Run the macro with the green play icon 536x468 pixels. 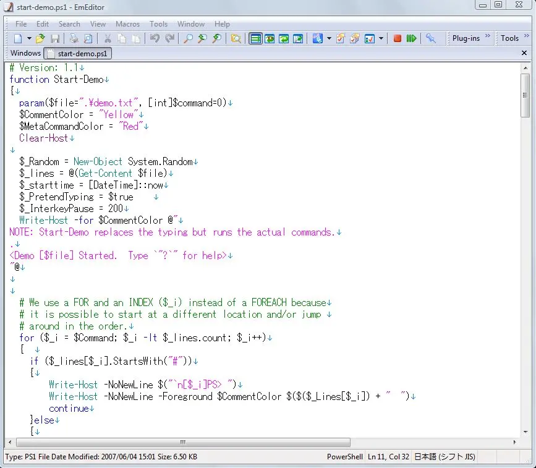[x=411, y=38]
